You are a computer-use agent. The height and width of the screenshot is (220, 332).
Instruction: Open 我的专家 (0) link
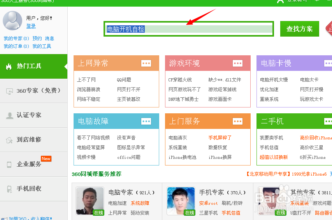pyautogui.click(x=16, y=38)
